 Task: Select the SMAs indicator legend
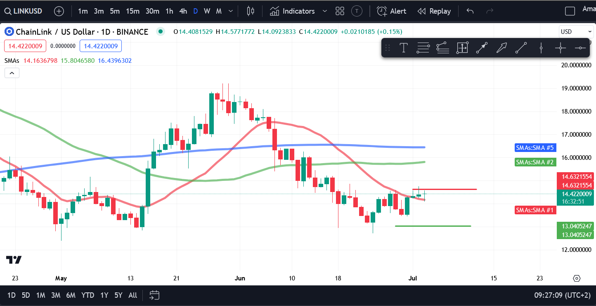click(x=12, y=60)
